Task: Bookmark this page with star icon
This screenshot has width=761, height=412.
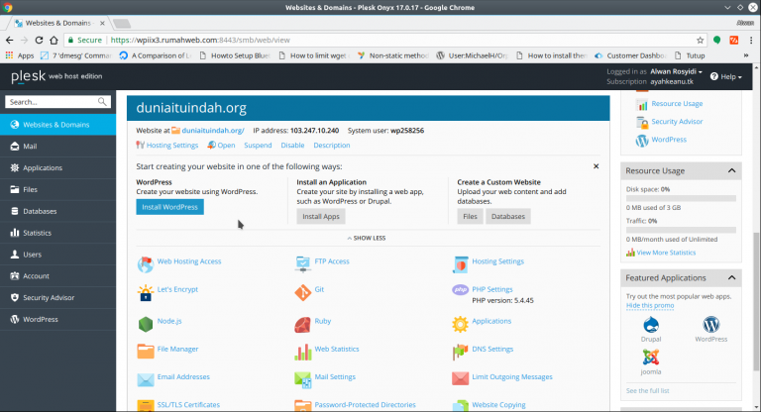Action: pos(700,40)
